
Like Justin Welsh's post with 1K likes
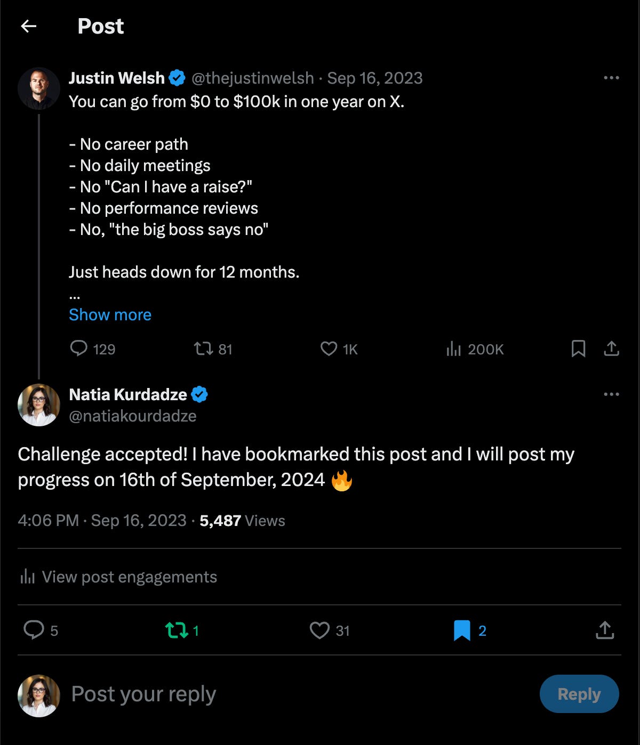point(329,349)
